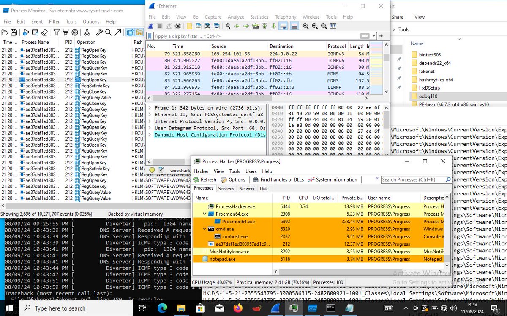Click Wireshark's add filter button plus sign

381,36
